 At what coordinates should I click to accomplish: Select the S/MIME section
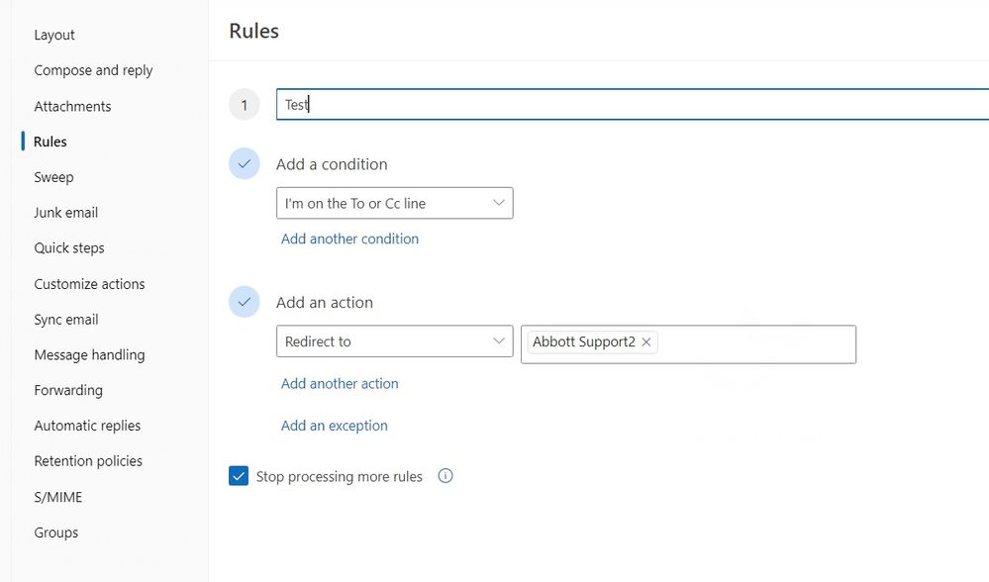tap(57, 497)
